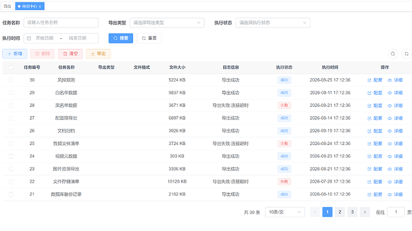Viewport: 412px width, 231px height.
Task: Check the checkbox for task 29
Action: 11,93
